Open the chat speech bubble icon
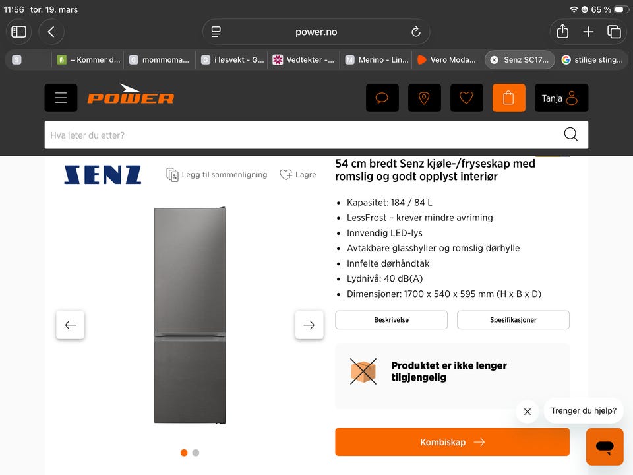 click(382, 98)
